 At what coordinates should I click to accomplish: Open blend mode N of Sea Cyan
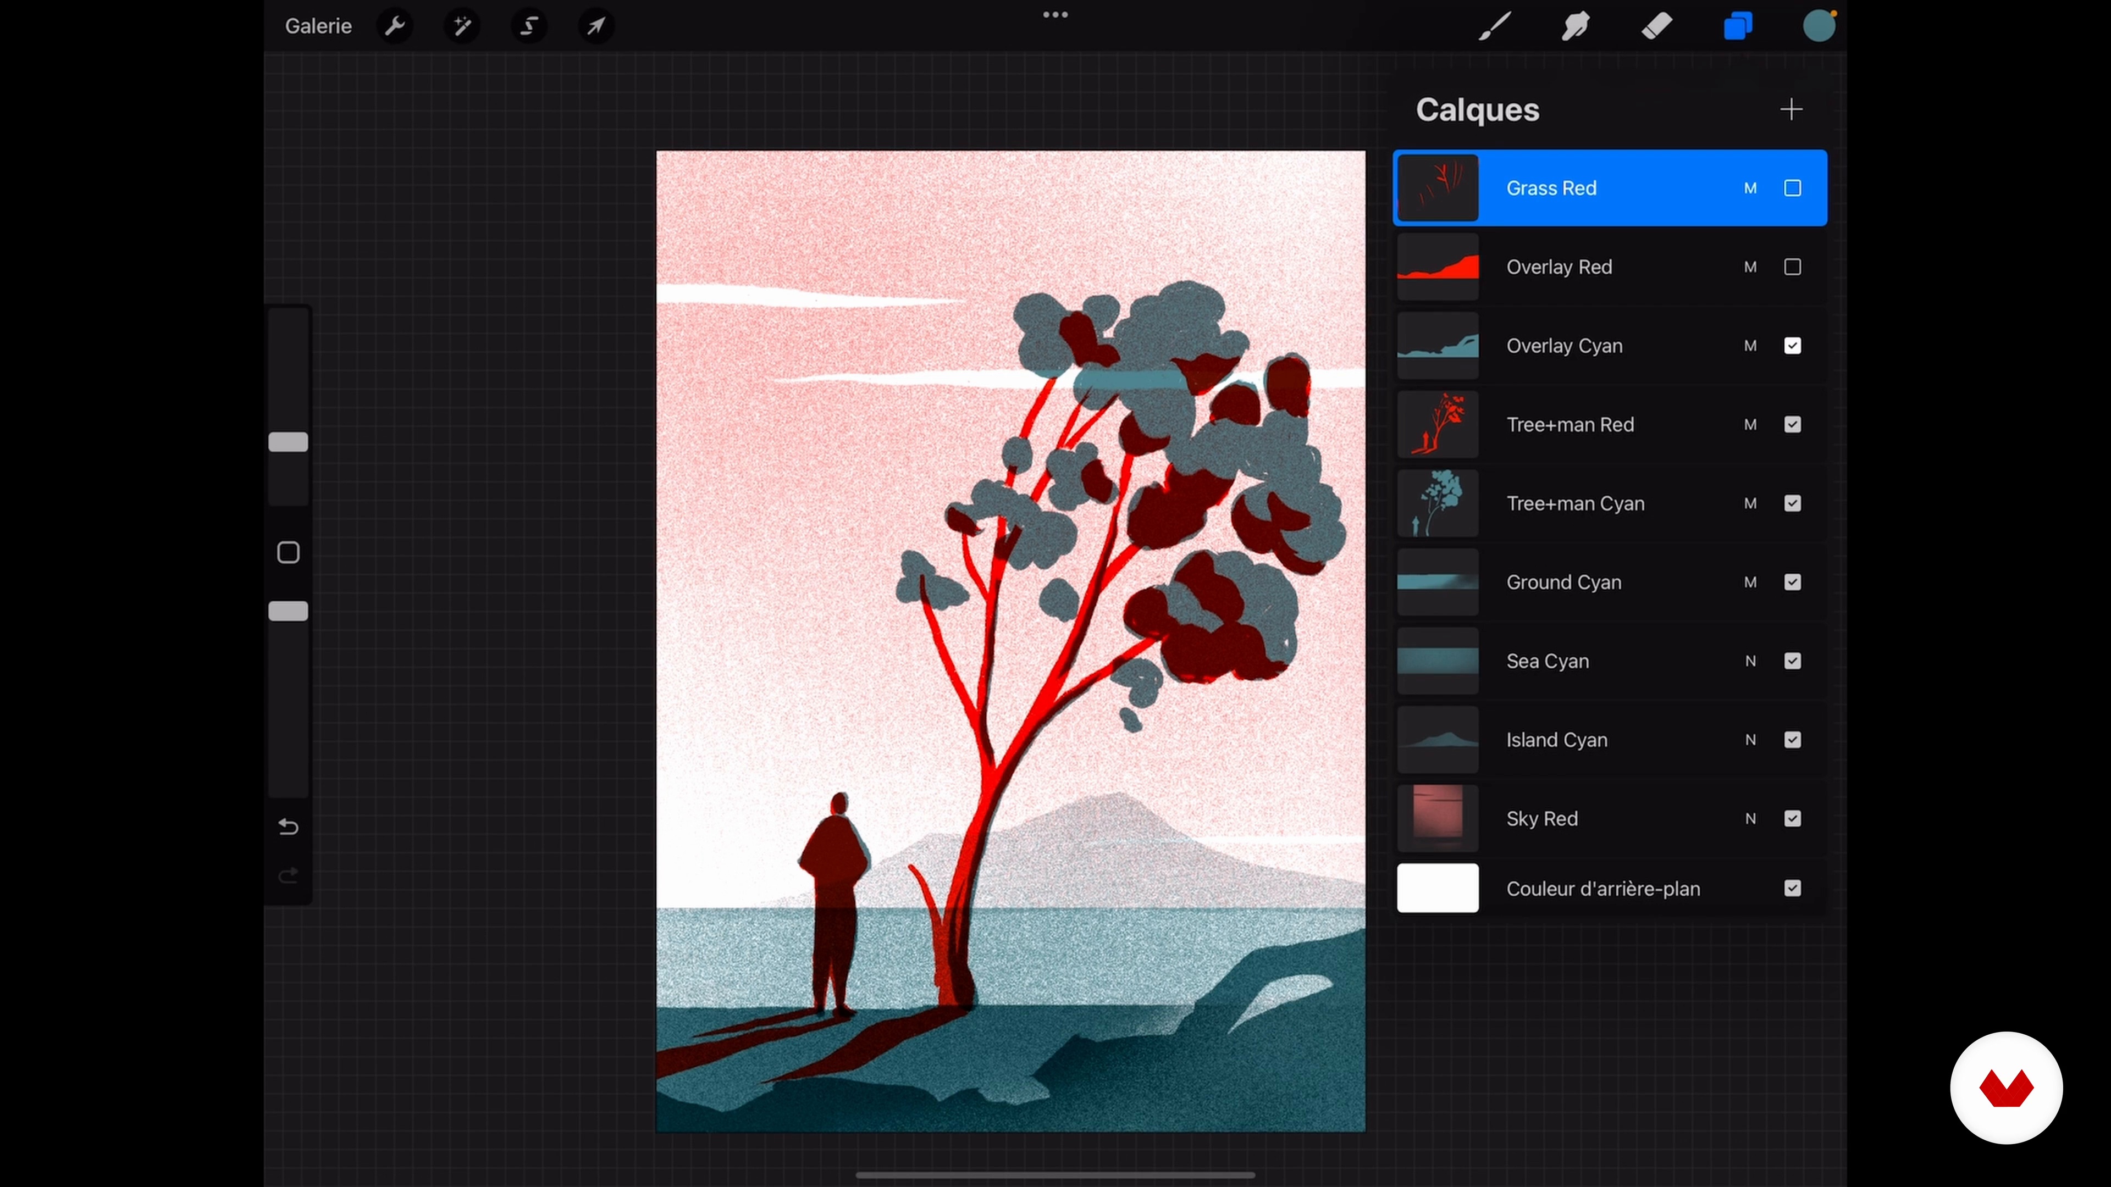[1750, 661]
